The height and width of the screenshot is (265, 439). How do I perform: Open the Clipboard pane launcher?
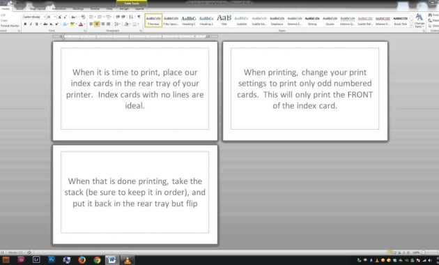tap(19, 31)
